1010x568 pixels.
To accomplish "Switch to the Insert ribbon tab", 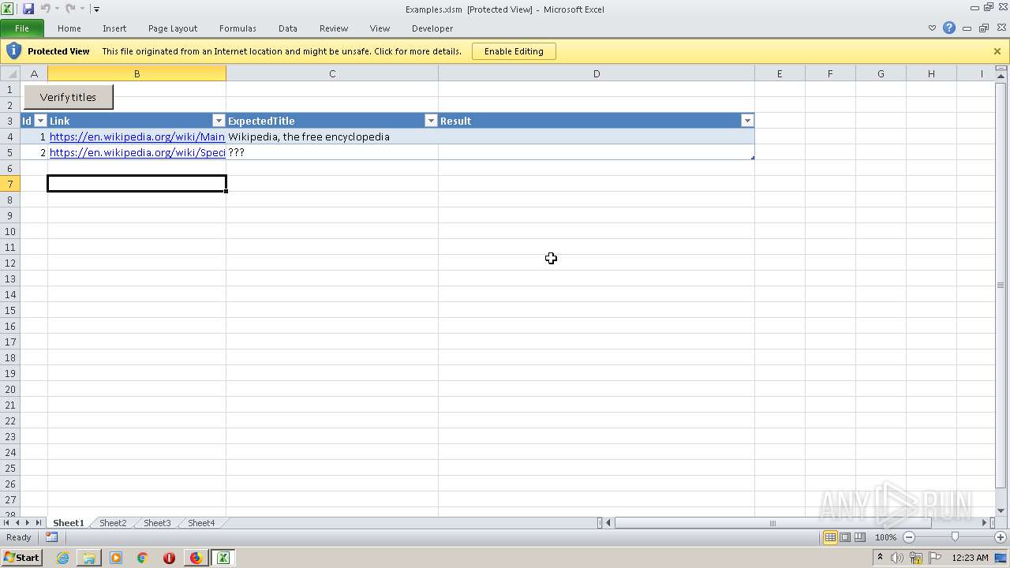I will (114, 28).
